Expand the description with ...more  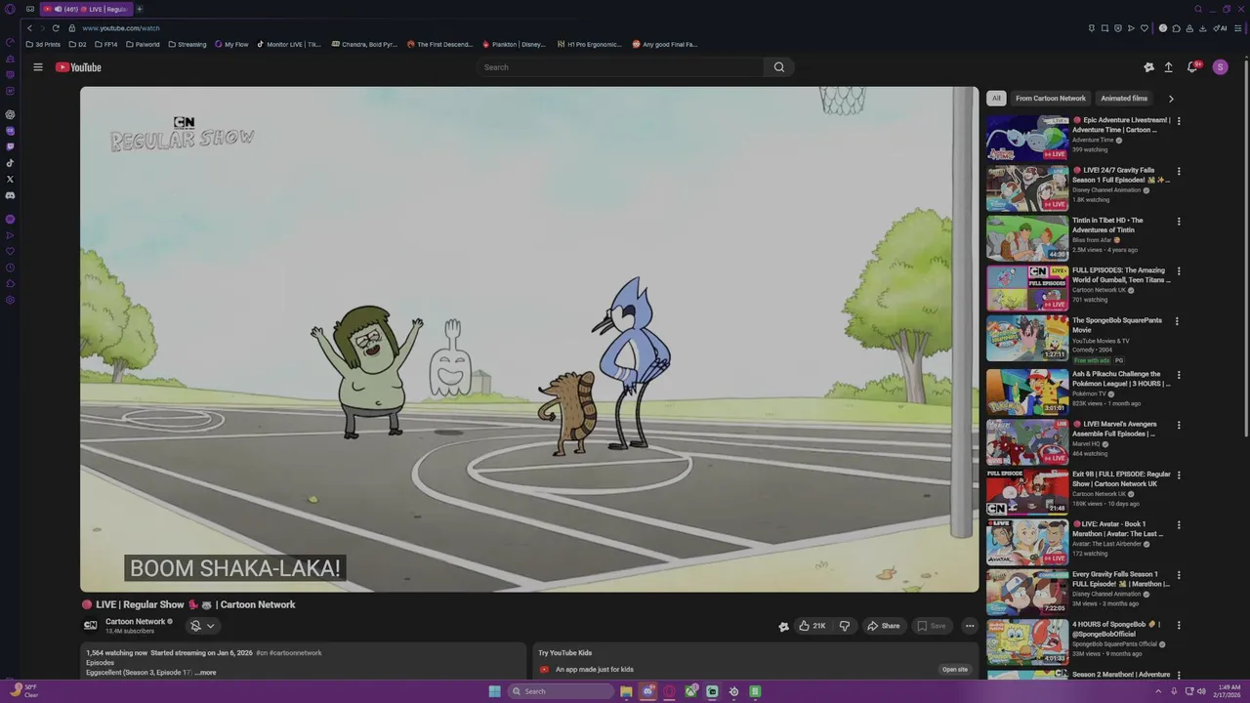tap(205, 673)
